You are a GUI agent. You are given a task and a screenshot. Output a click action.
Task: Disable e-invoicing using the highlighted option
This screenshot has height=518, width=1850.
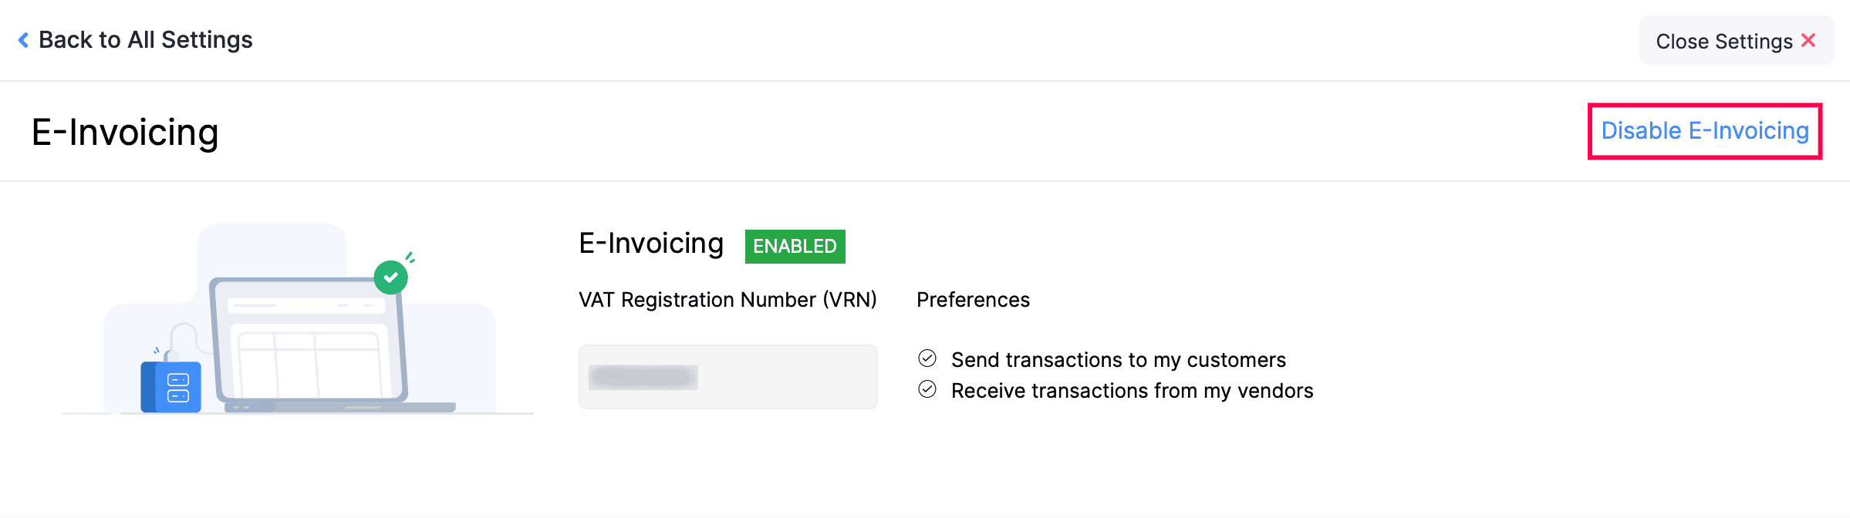tap(1704, 130)
